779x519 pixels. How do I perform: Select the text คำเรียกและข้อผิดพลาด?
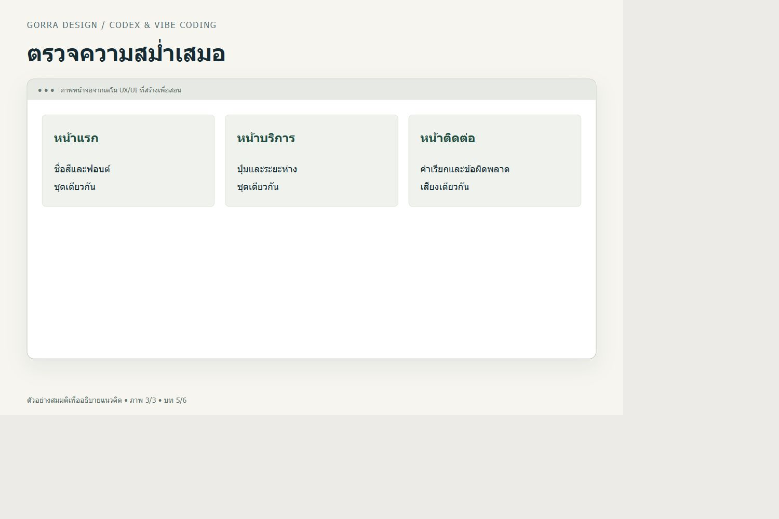pos(465,169)
